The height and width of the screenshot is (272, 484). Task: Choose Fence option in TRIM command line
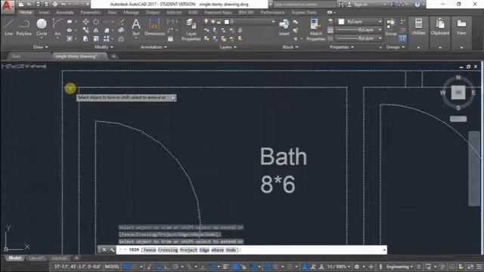[150, 250]
